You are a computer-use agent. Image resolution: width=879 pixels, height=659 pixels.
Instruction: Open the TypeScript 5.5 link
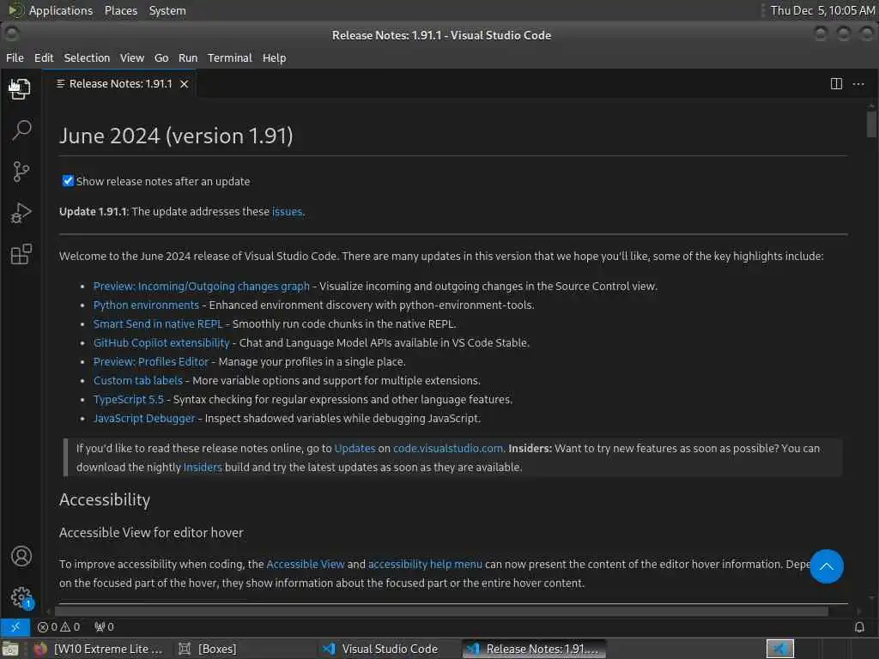coord(129,399)
